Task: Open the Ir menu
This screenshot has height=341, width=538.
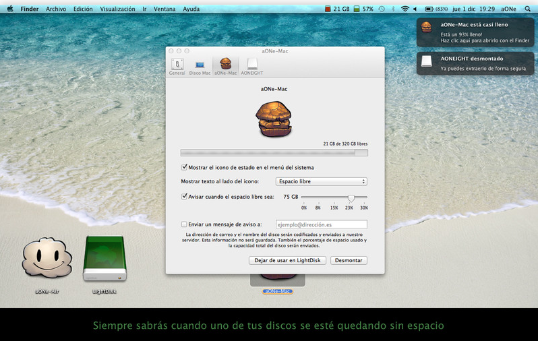Action: (x=144, y=9)
